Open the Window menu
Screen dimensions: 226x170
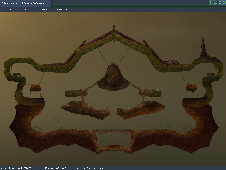tap(63, 9)
